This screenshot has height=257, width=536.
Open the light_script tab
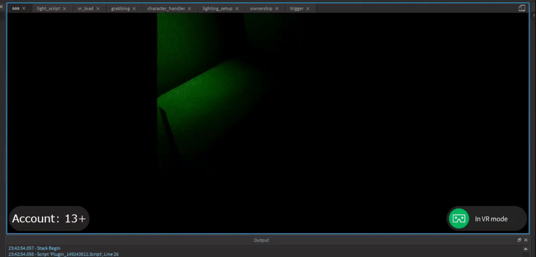click(48, 9)
